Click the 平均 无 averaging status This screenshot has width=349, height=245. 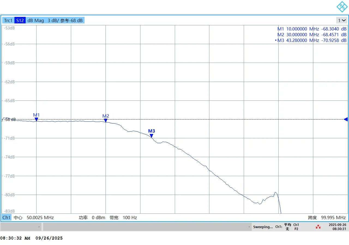tap(287, 227)
